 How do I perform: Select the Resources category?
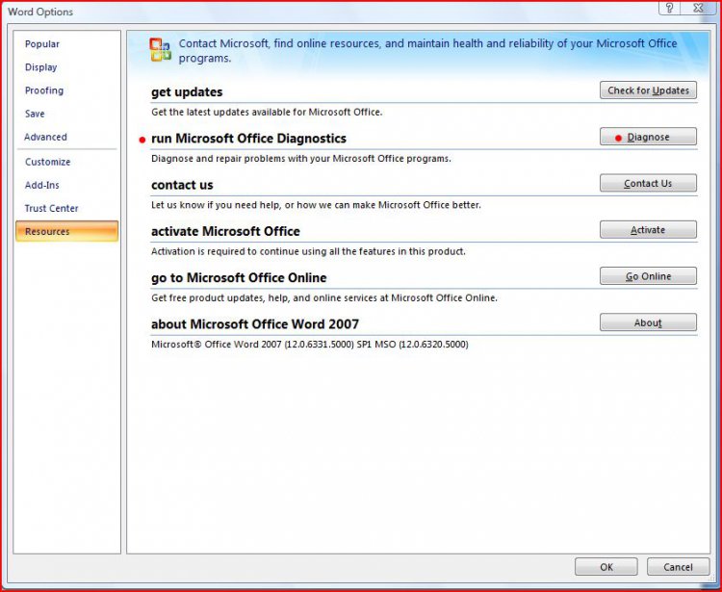pos(66,231)
